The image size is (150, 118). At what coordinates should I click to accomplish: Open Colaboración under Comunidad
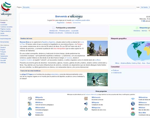(117, 73)
